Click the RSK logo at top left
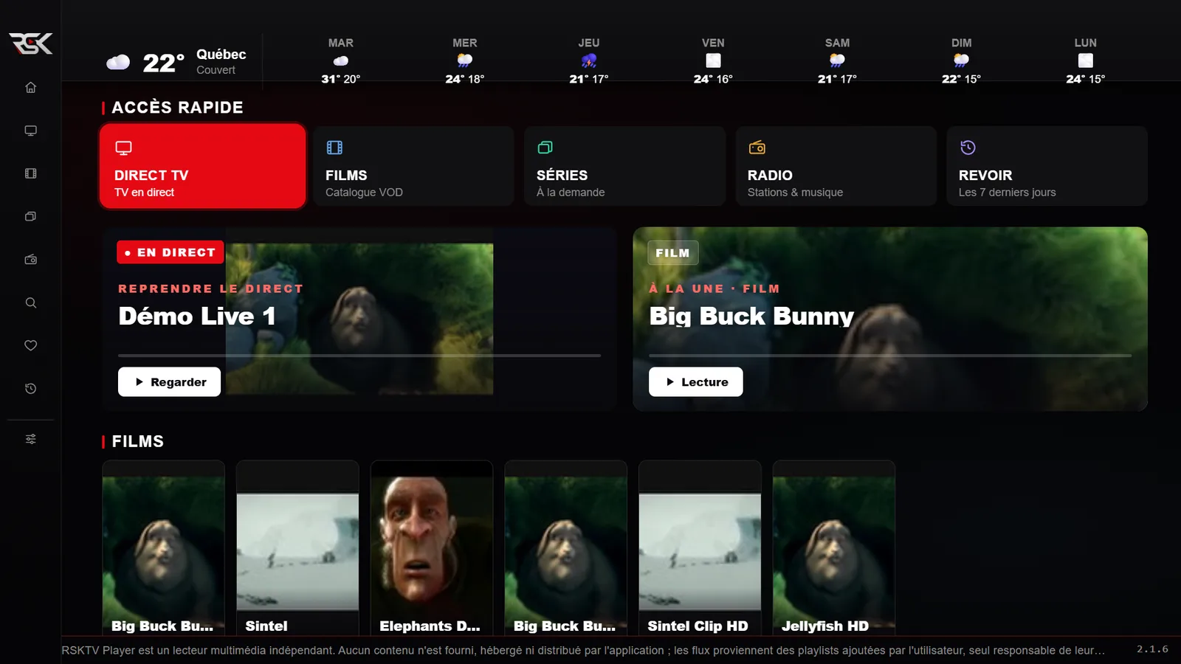 tap(30, 44)
